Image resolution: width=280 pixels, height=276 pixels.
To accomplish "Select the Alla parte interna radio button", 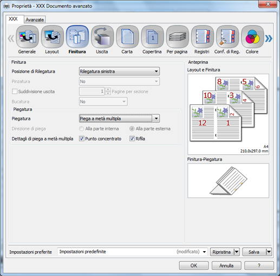I will click(82, 129).
